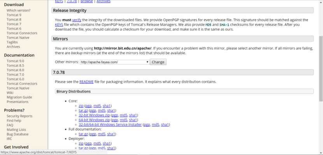Download Core tar.gz distribution
The width and height of the screenshot is (323, 155).
click(83, 110)
